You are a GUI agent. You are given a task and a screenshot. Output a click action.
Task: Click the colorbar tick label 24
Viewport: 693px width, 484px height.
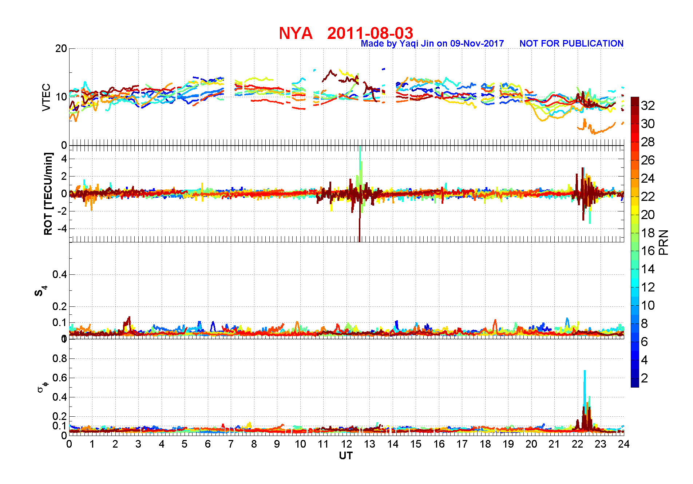(x=648, y=178)
